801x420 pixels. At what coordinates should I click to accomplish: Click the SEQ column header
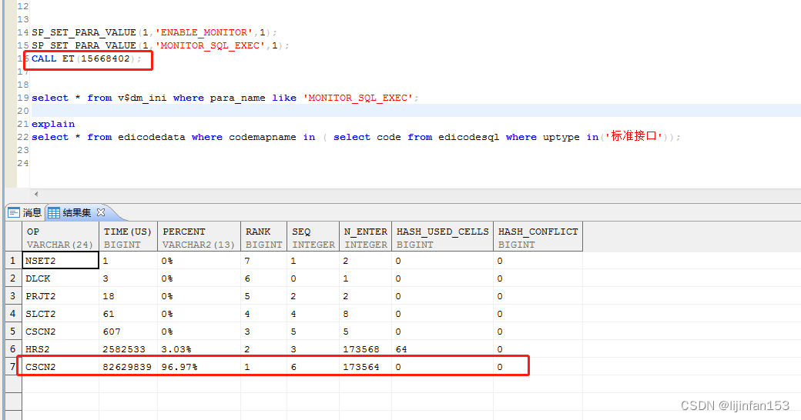tap(313, 237)
